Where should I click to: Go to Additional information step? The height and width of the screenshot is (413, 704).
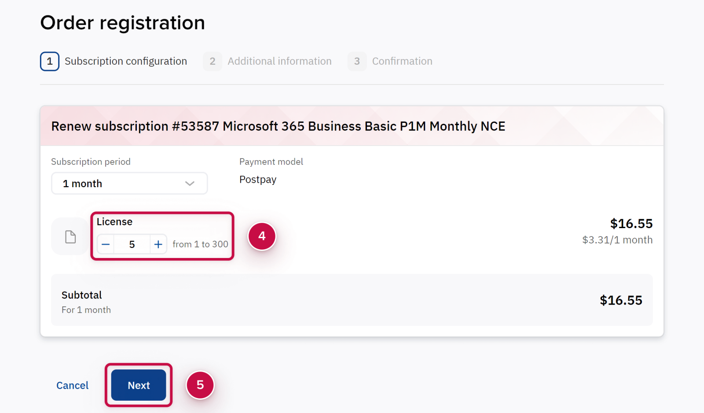point(279,61)
